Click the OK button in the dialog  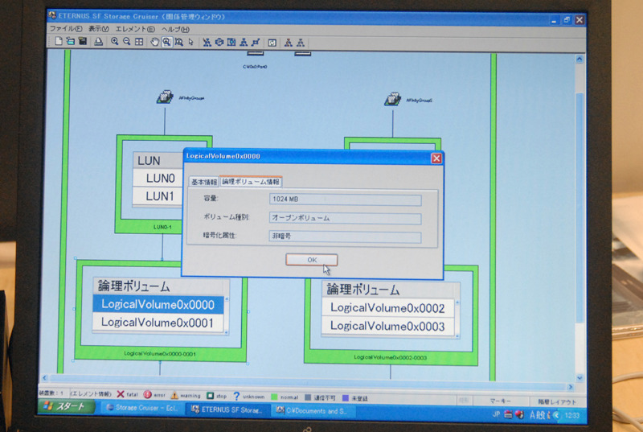click(x=312, y=260)
